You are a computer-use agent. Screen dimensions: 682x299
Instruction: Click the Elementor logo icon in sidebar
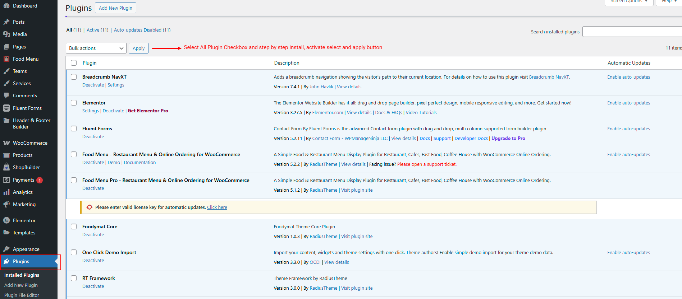click(x=6, y=220)
